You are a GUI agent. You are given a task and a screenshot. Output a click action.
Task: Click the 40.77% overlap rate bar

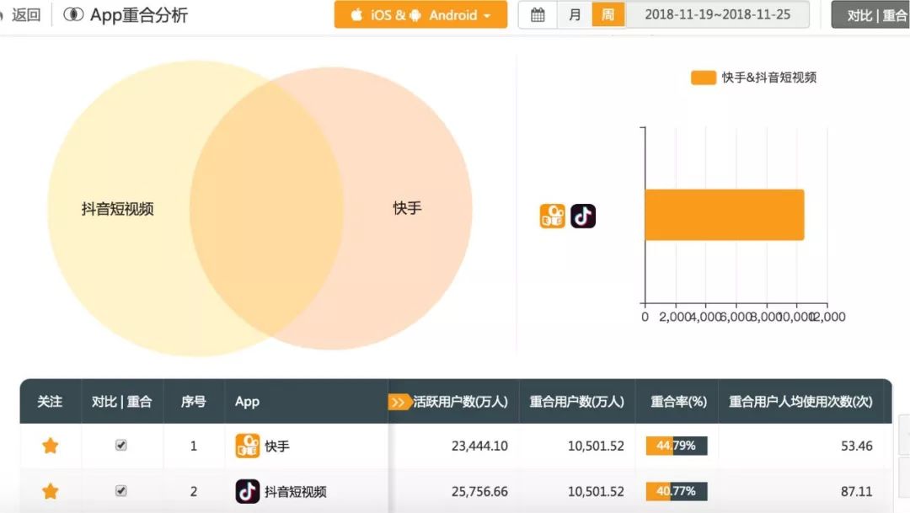[677, 492]
